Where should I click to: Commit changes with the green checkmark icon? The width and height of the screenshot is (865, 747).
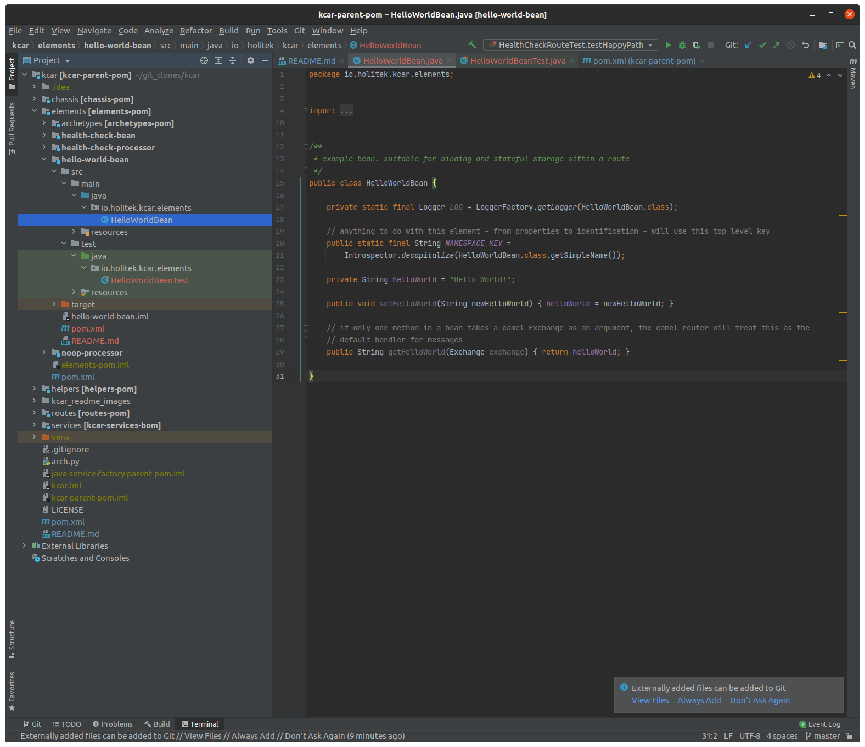(x=762, y=45)
